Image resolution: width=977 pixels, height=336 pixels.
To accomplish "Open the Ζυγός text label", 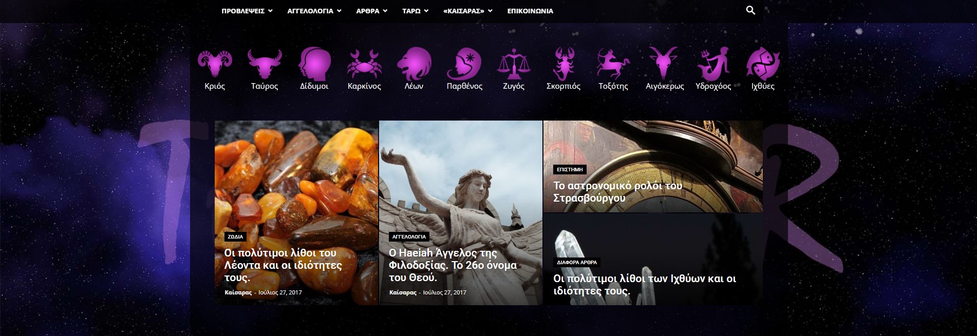I will click(x=514, y=86).
